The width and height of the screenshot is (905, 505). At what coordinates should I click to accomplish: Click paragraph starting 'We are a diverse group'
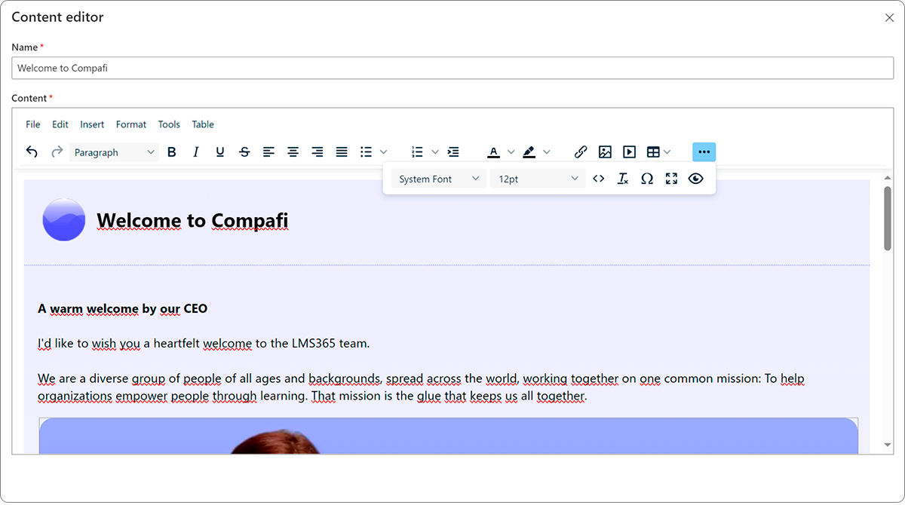[x=422, y=387]
